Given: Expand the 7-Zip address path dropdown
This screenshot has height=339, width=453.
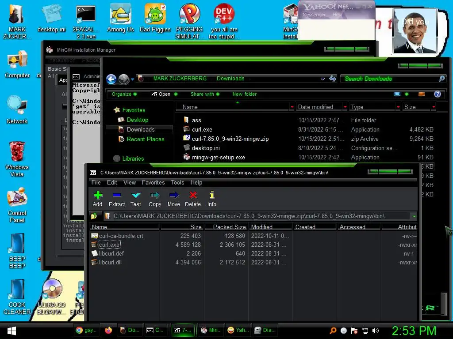Looking at the screenshot, I should tap(414, 216).
